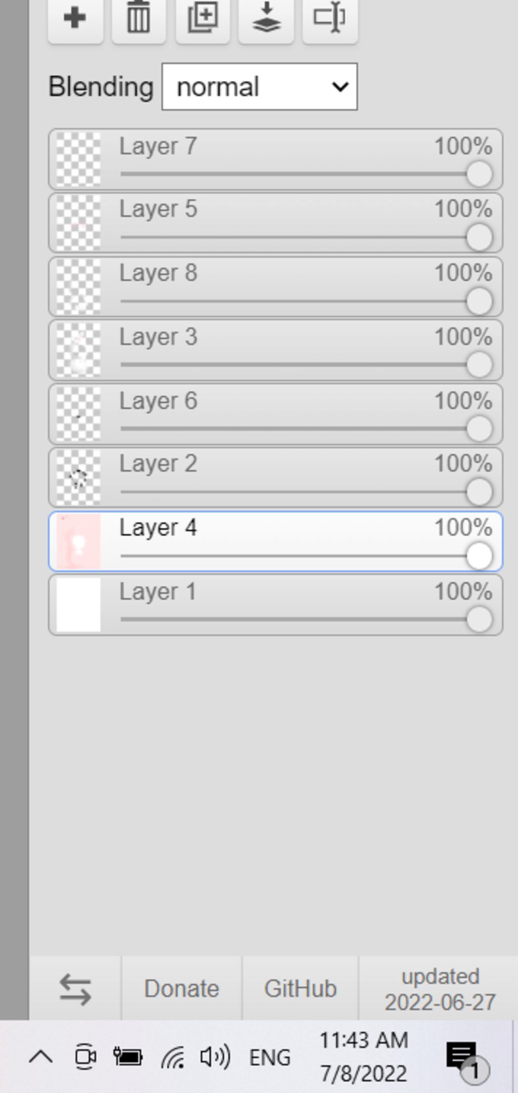Click the volume speaker tray icon
The height and width of the screenshot is (1093, 518).
click(215, 1057)
